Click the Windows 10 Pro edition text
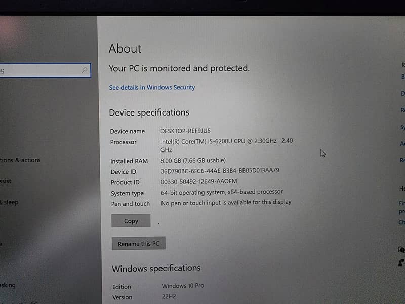This screenshot has width=405, height=304. (x=183, y=286)
